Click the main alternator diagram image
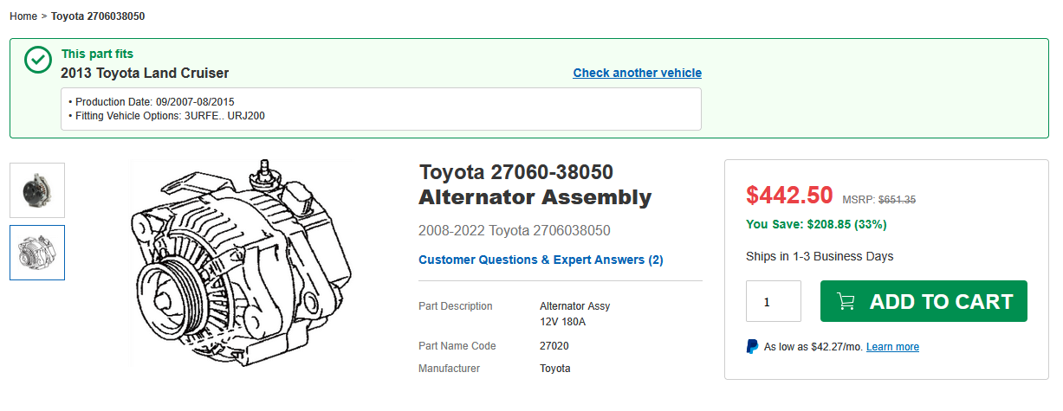 (242, 263)
